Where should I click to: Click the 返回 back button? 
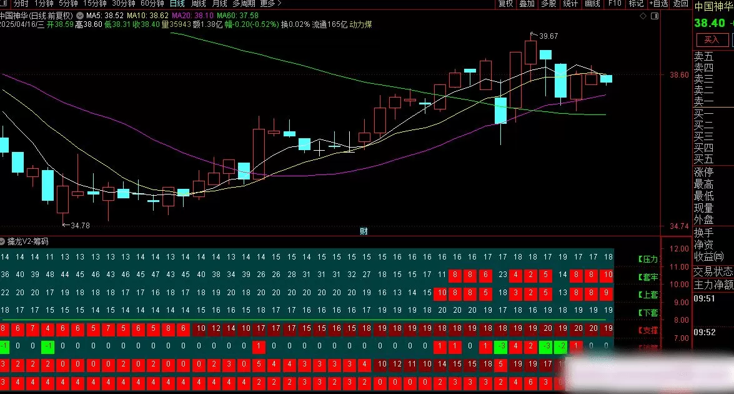click(680, 4)
